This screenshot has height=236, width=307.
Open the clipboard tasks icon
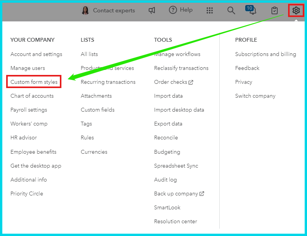coord(274,10)
